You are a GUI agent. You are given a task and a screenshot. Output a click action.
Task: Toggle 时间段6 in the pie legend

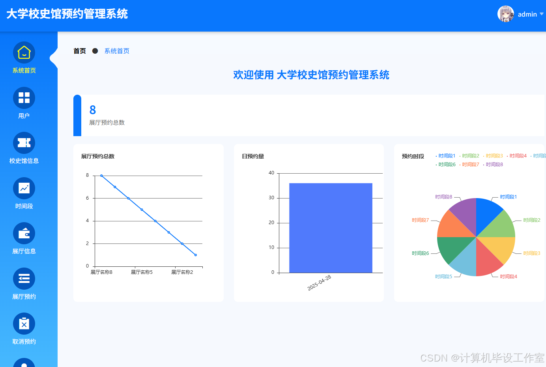click(x=445, y=165)
